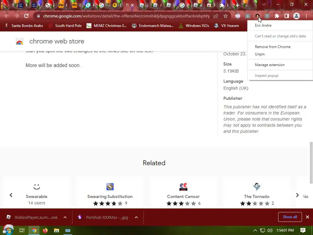313x235 pixels.
Task: Reload the page with refresh icon
Action: click(x=26, y=16)
